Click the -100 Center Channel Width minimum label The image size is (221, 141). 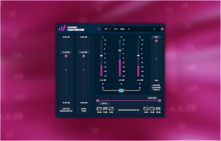[156, 80]
